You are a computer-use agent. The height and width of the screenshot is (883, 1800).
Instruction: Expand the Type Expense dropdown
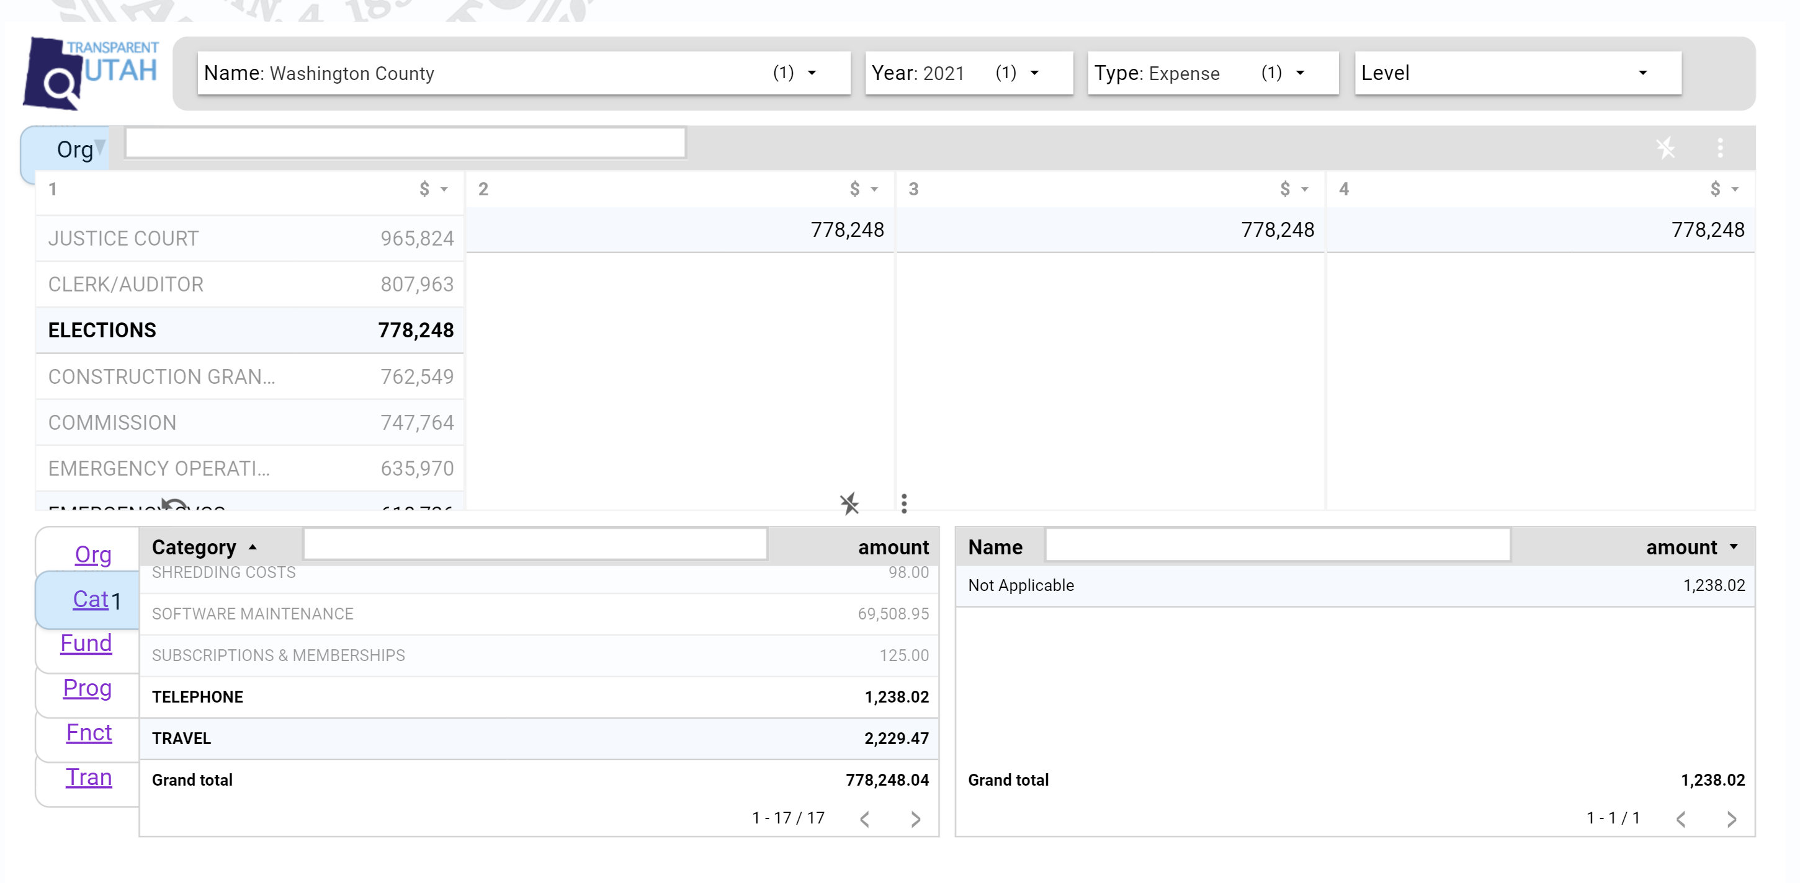pos(1212,73)
